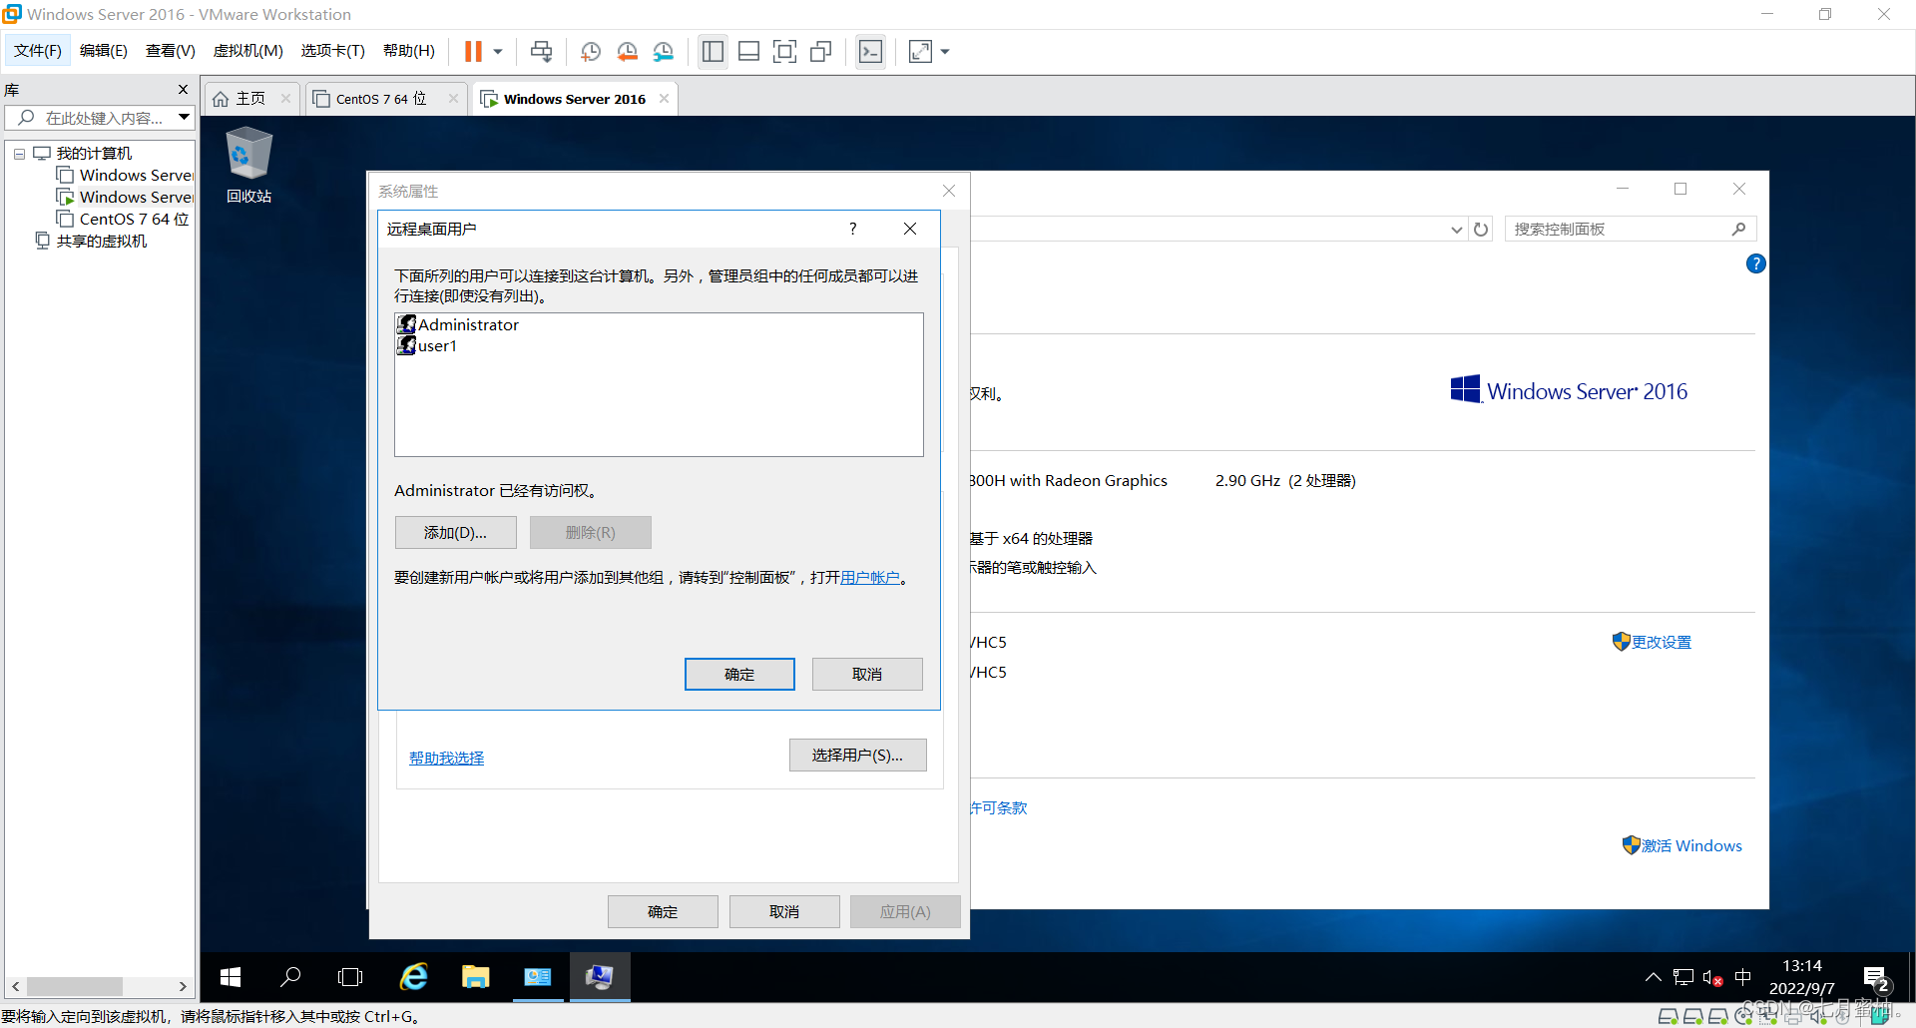Show hidden tray icons chevron

(1653, 977)
